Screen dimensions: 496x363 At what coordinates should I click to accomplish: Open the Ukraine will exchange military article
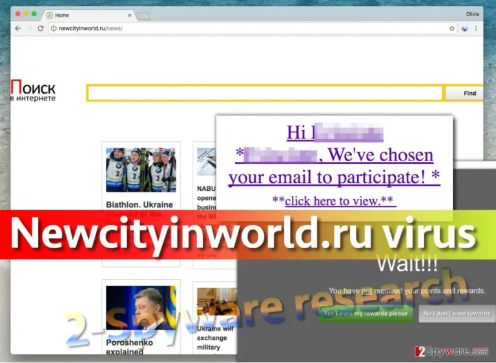point(215,338)
